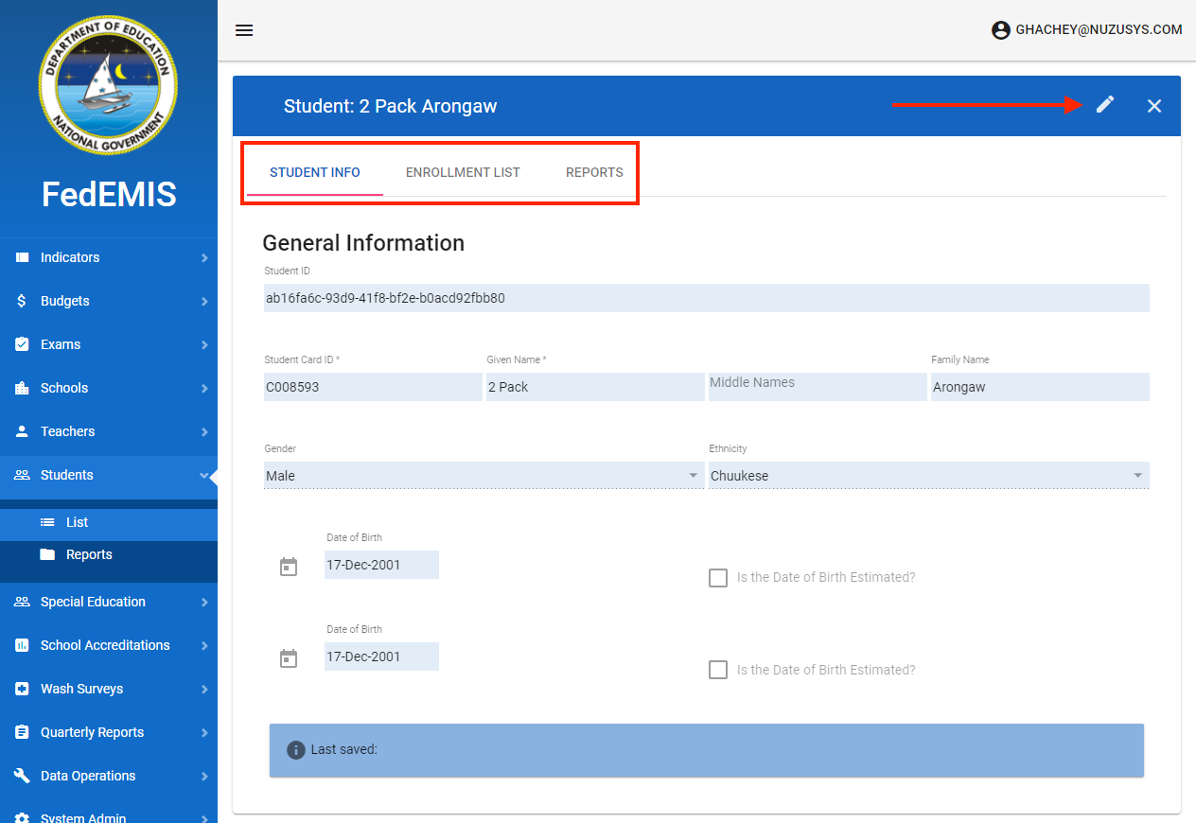This screenshot has width=1196, height=823.
Task: Click the second Date of Birth calendar icon
Action: [289, 658]
